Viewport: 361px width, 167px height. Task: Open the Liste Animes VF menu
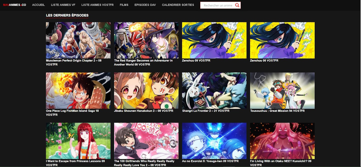63,5
